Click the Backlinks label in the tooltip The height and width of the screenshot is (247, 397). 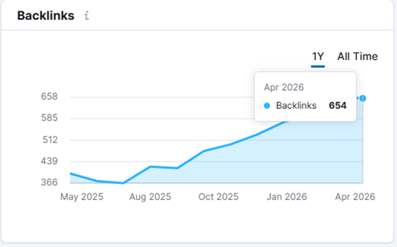tap(296, 105)
